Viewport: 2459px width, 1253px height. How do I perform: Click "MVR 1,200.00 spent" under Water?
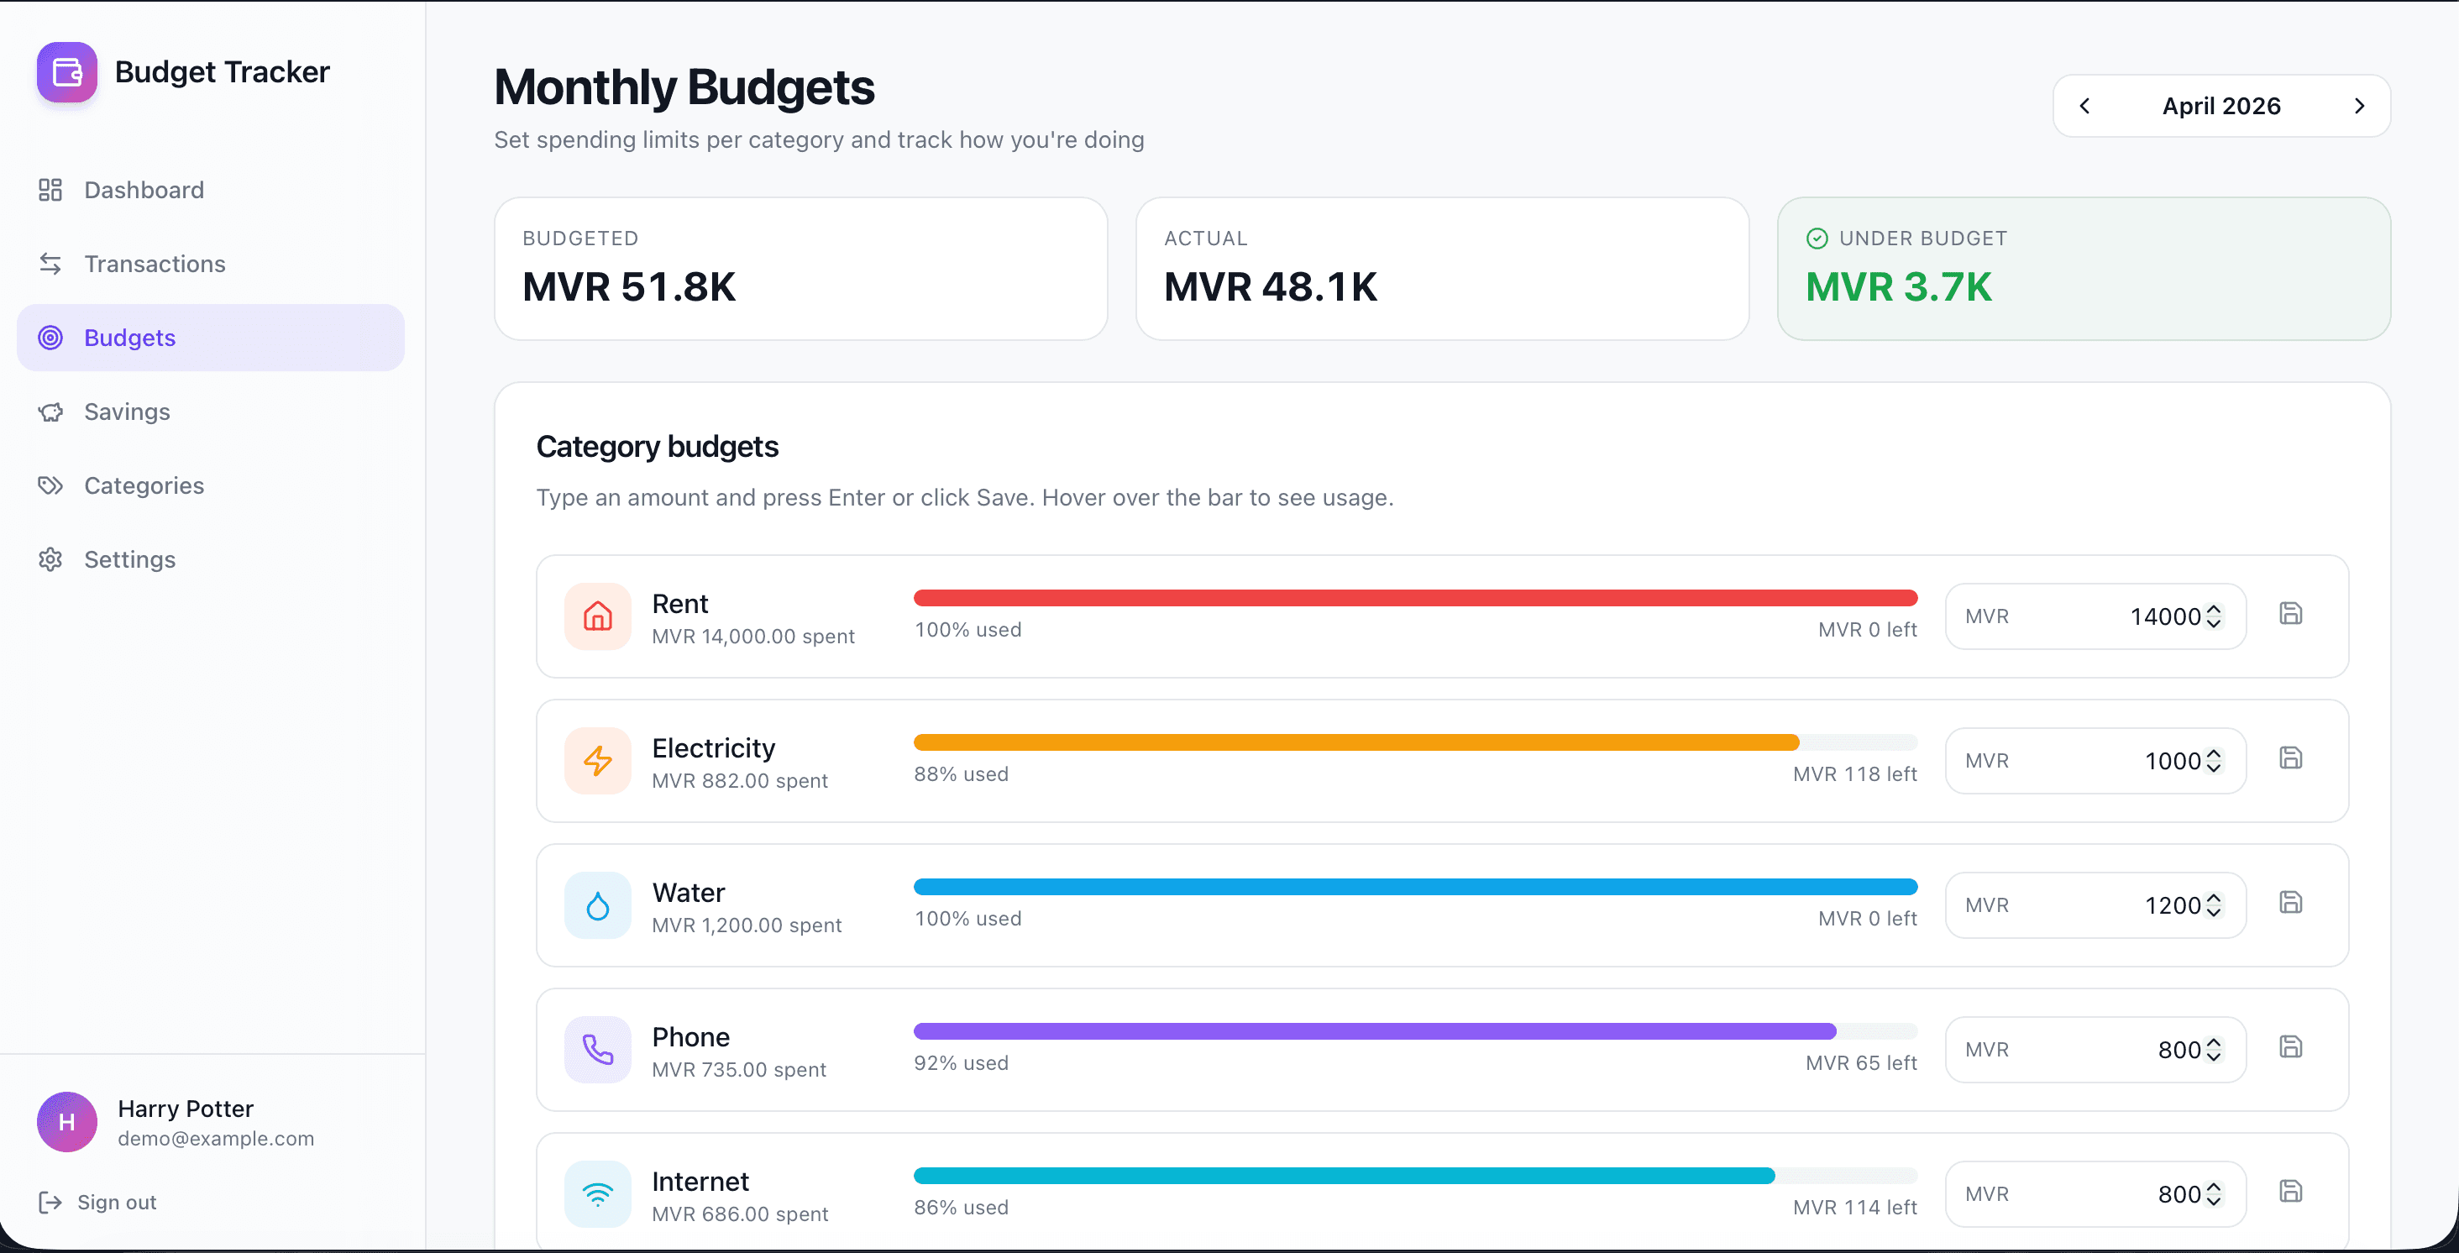(x=747, y=925)
